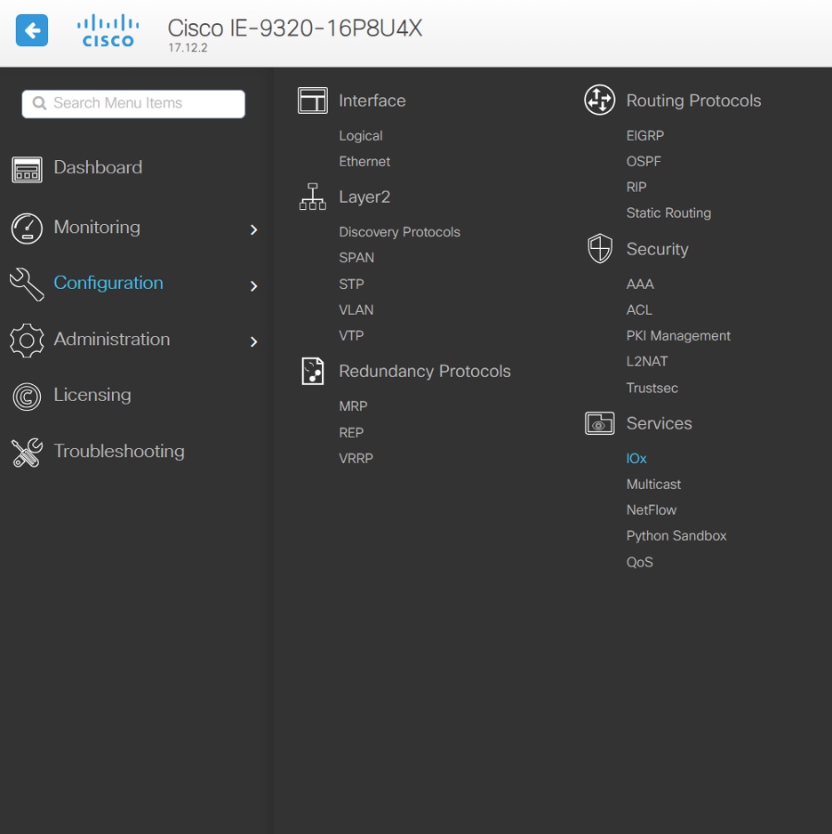Open the VTP configuration link
The width and height of the screenshot is (832, 834).
pyautogui.click(x=351, y=335)
